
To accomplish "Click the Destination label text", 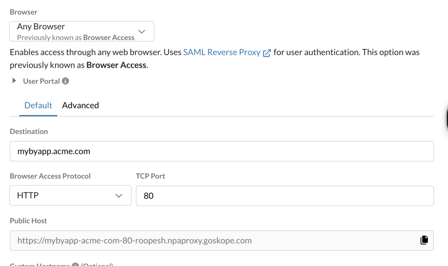I will click(29, 131).
